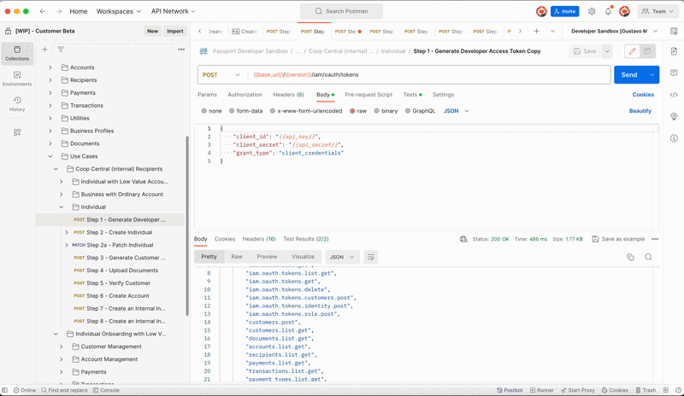Switch to the Pre-request Script tab

pyautogui.click(x=369, y=95)
